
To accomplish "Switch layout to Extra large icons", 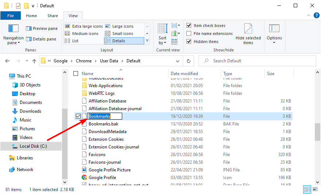I will coord(84,26).
